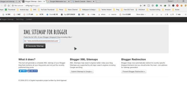Viewport: 187px width, 105px height.
Task: Click the green cube extension icon
Action: [165, 6]
